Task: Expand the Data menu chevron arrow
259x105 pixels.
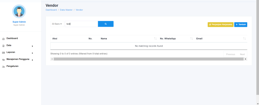Action: point(32,46)
